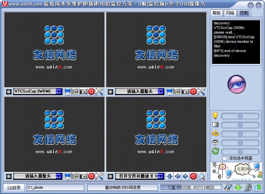Viewport: 265px width, 194px height.
Task: Switch to the 网络 tab
Action: 230,13
